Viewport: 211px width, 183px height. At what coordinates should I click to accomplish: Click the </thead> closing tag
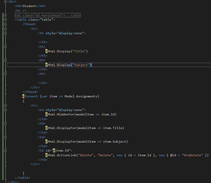pos(30,92)
